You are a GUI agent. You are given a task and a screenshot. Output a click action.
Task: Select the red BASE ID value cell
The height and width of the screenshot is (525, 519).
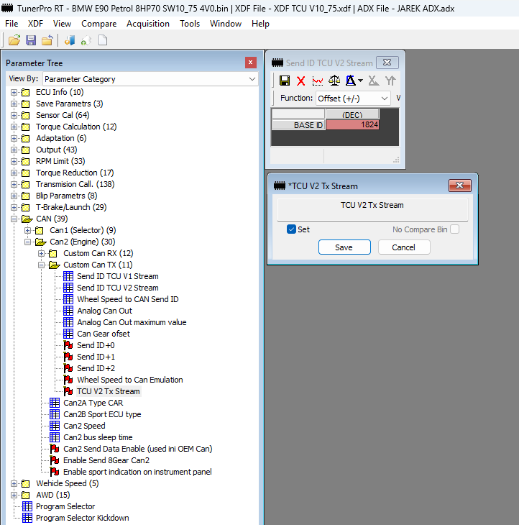[352, 125]
